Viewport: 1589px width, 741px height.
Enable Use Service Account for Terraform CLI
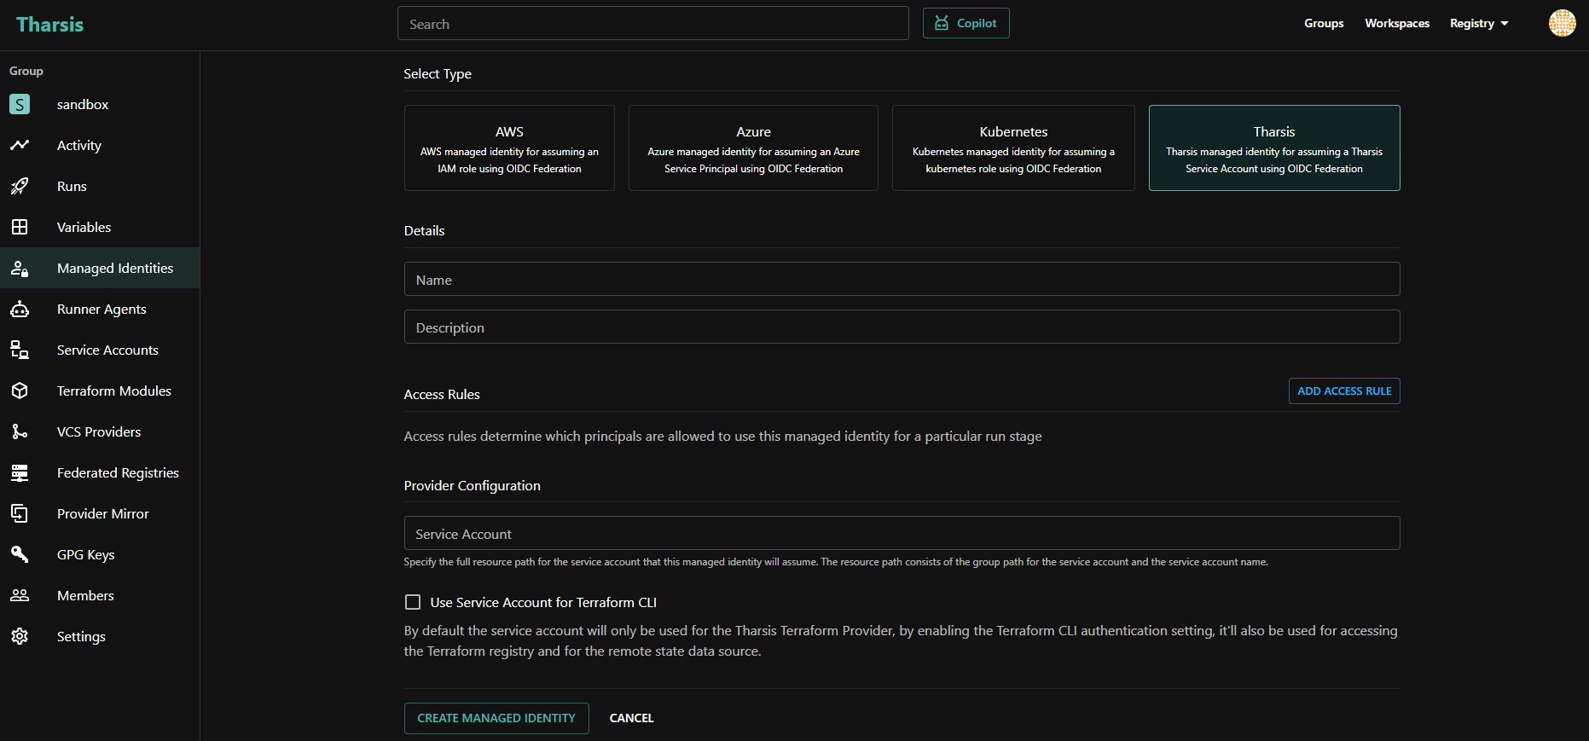(413, 602)
